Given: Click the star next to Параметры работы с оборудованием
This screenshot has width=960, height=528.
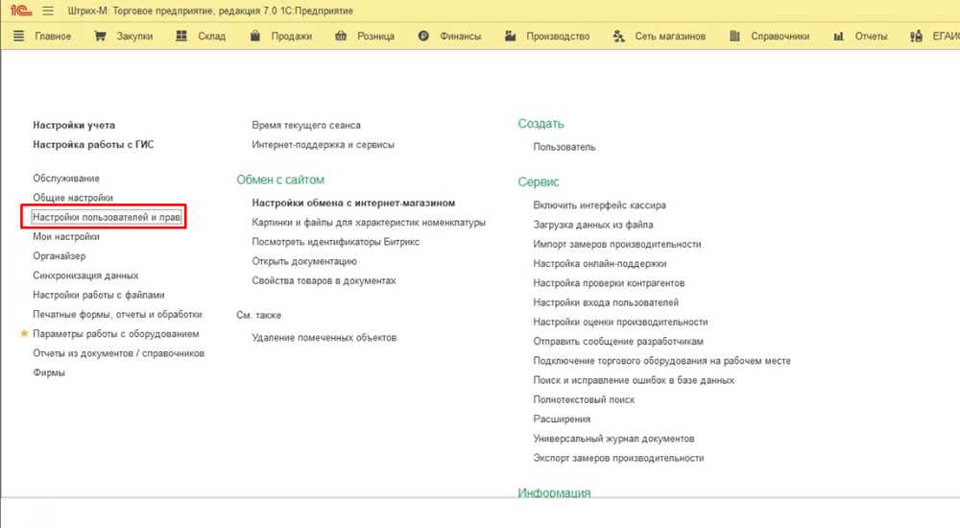Looking at the screenshot, I should pos(24,334).
